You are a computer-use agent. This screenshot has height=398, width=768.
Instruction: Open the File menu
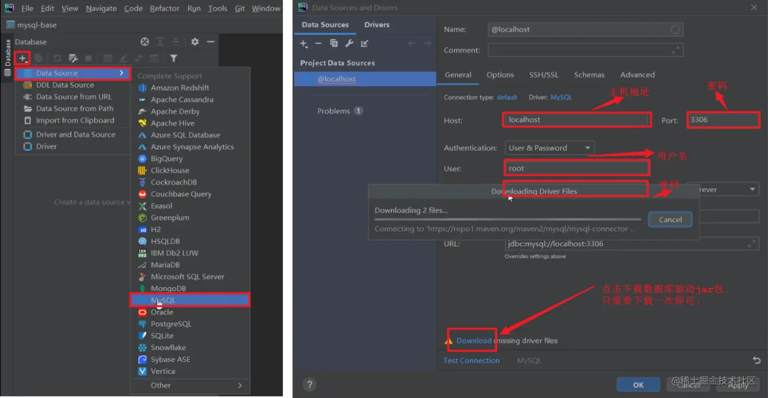27,8
